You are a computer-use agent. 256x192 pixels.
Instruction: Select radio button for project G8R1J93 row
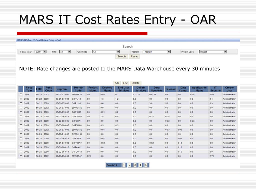(21, 103)
